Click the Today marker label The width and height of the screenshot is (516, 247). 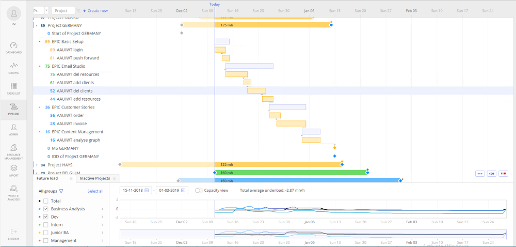[215, 4]
